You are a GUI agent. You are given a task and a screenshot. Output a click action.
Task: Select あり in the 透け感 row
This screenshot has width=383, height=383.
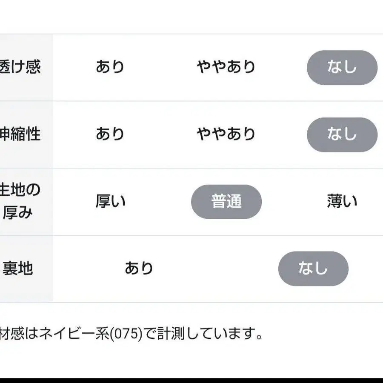coord(110,67)
